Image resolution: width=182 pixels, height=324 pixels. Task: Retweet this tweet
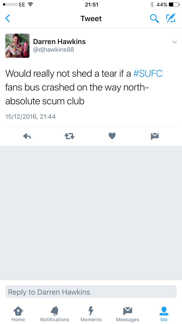[x=70, y=136]
